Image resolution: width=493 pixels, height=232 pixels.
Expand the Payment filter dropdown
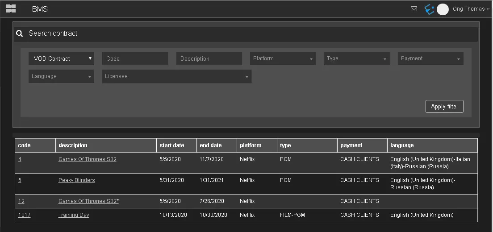pyautogui.click(x=430, y=58)
